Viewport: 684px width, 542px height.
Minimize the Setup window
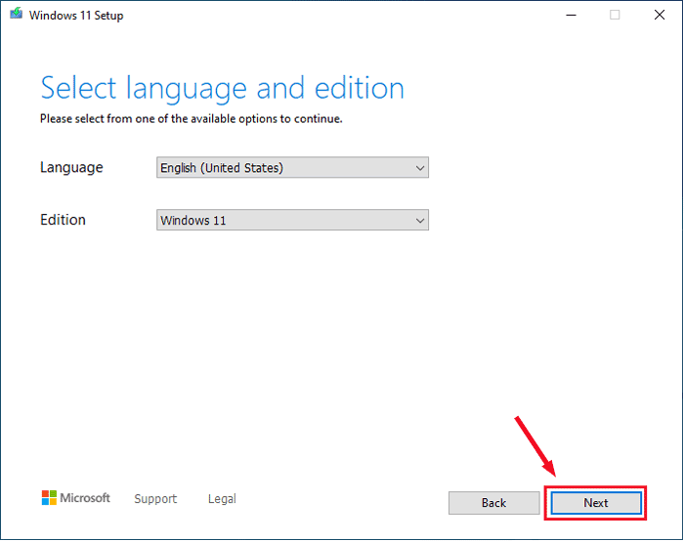click(571, 15)
